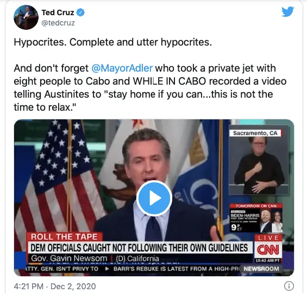Click the Biden-Harris interview promo
The width and height of the screenshot is (307, 293).
[256, 218]
